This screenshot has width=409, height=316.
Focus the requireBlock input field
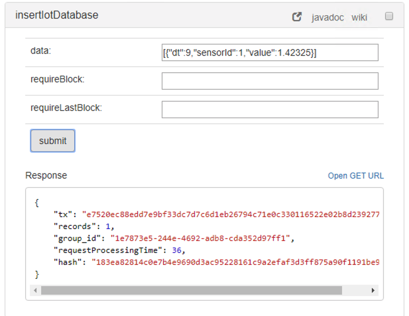270,81
